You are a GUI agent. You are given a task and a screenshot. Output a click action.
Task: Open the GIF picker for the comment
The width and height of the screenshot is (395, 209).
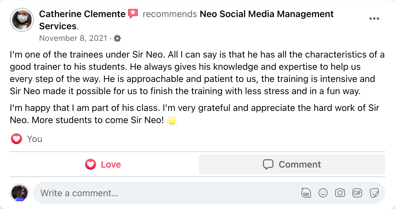[357, 193]
